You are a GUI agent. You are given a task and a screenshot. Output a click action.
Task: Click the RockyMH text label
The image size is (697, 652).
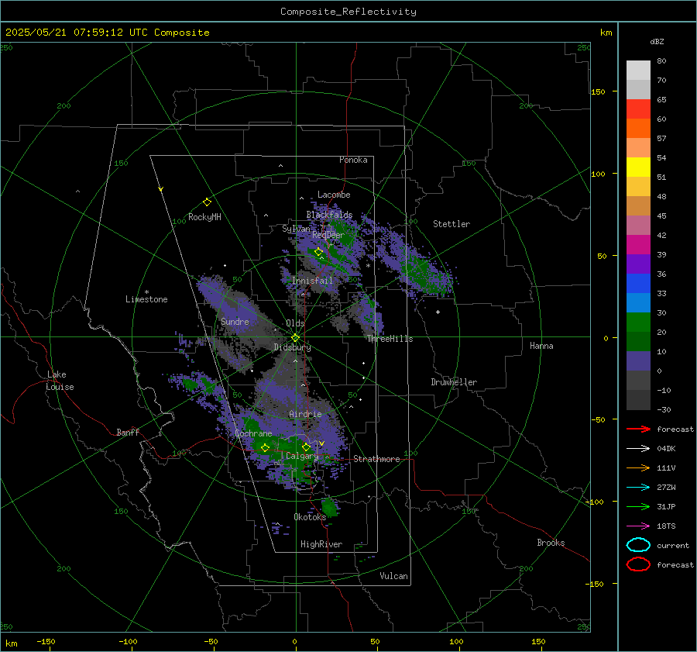point(204,217)
